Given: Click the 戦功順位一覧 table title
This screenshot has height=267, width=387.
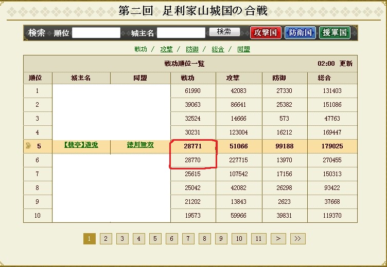Looking at the screenshot, I should pos(184,64).
